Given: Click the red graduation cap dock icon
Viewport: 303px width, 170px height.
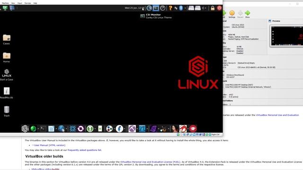Looking at the screenshot, I should point(193,128).
